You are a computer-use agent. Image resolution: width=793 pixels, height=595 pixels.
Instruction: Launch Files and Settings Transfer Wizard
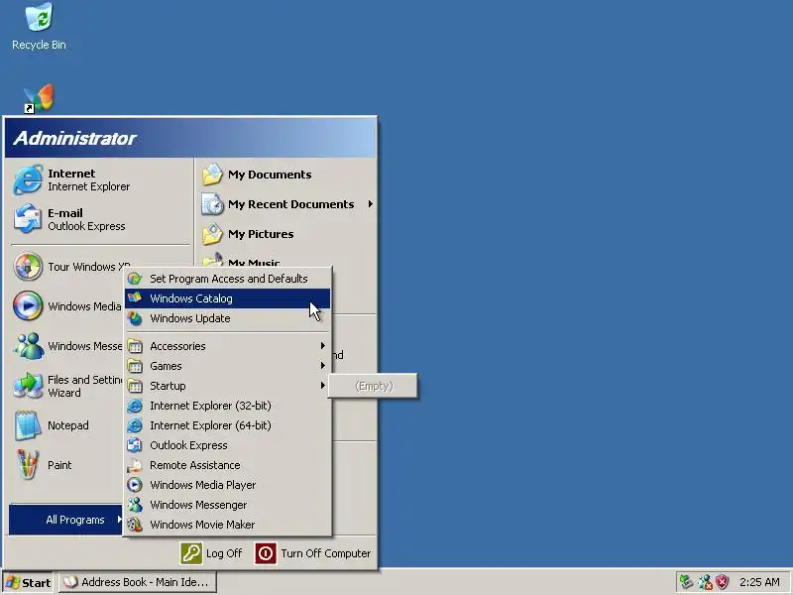[x=67, y=386]
